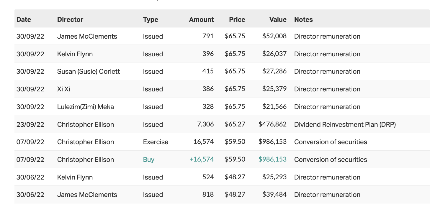Click James McClements in the 30/09/22 row
The image size is (445, 204).
coord(87,36)
